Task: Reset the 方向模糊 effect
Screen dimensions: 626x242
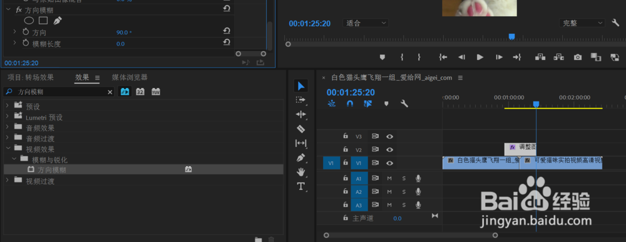Action: coord(227,8)
